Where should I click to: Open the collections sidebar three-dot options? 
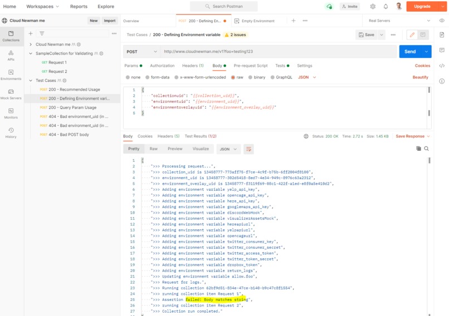[x=114, y=33]
